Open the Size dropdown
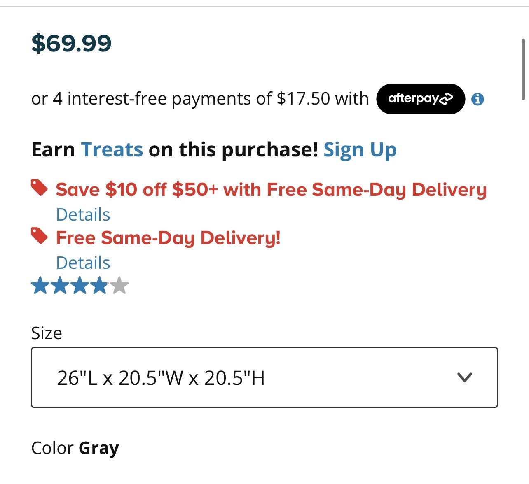Viewport: 529px width, 484px height. point(264,377)
